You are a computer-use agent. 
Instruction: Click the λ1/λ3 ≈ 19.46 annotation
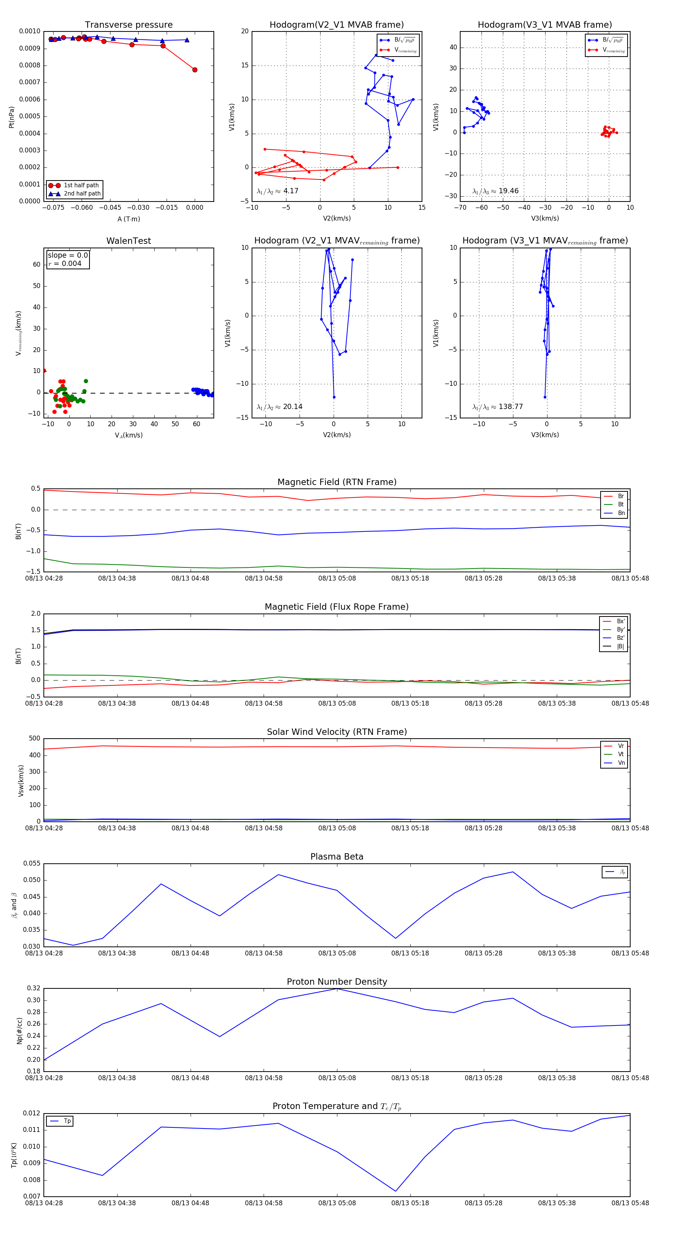(495, 191)
